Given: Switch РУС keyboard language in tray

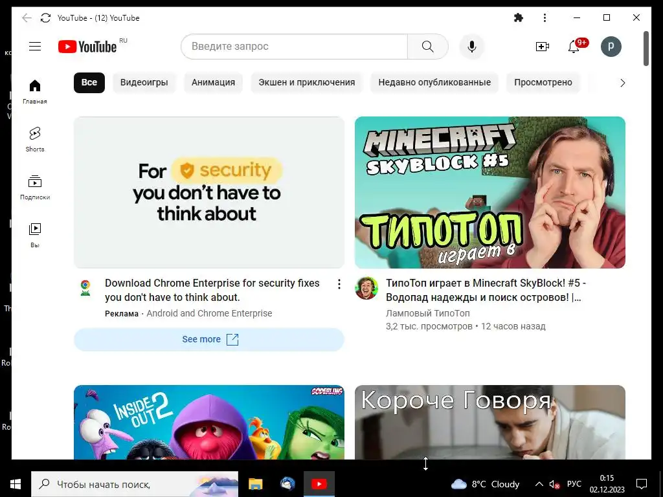Looking at the screenshot, I should [x=574, y=484].
